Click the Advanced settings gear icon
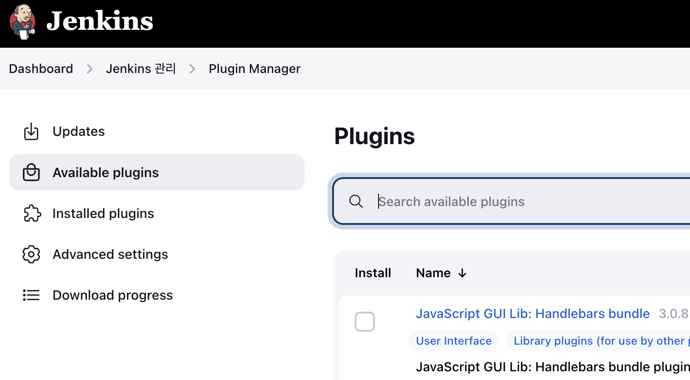The image size is (690, 380). coord(31,254)
